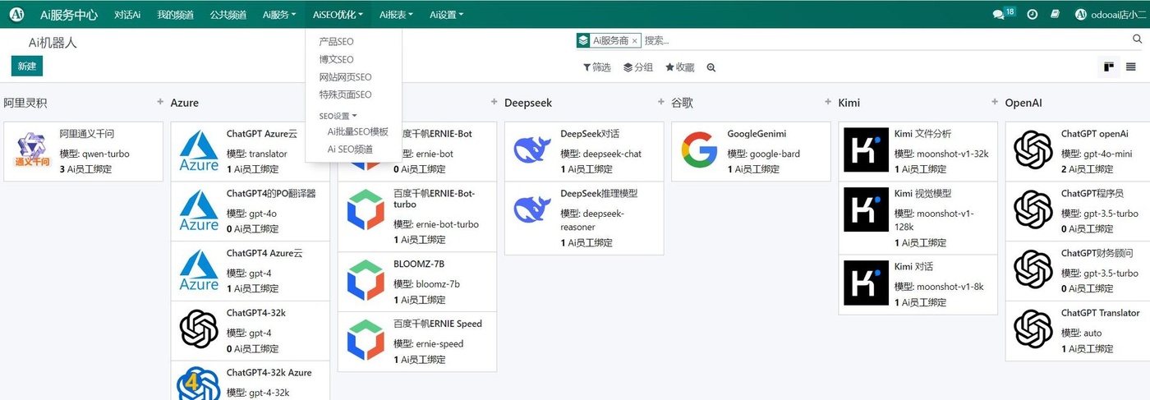Click the Kimi logo on the Kimi 文件分析 card
The width and height of the screenshot is (1150, 400).
point(867,149)
